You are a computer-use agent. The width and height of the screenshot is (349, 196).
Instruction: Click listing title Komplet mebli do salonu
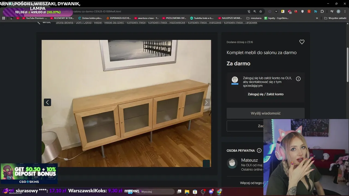click(x=261, y=53)
